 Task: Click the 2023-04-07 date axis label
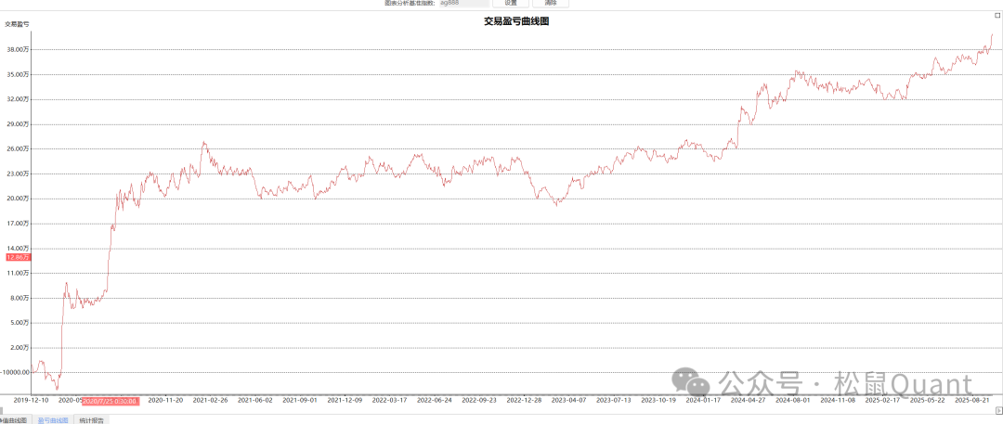(x=568, y=401)
